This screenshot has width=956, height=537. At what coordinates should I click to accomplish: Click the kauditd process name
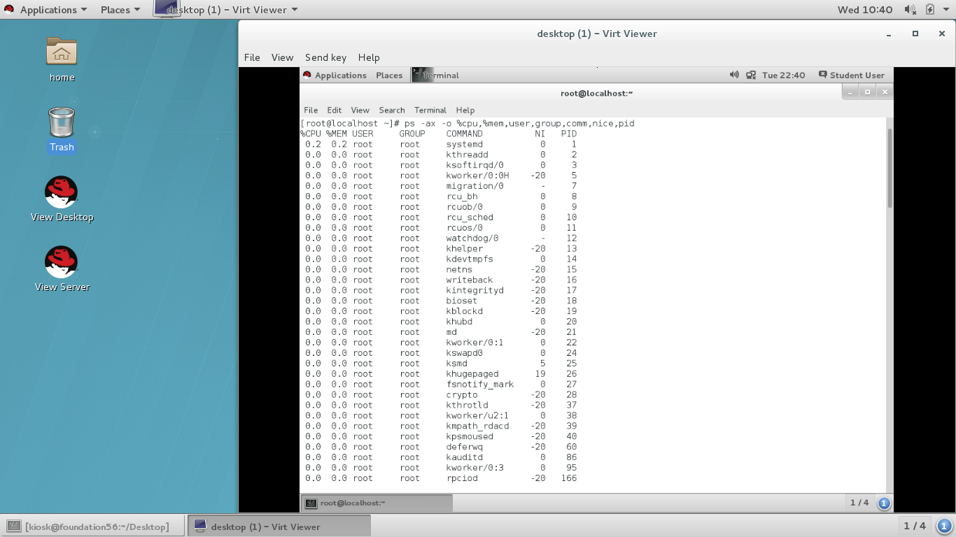tap(464, 457)
